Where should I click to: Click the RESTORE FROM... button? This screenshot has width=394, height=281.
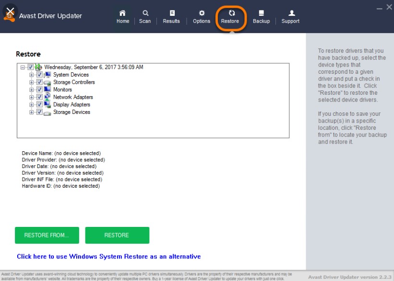tap(47, 235)
